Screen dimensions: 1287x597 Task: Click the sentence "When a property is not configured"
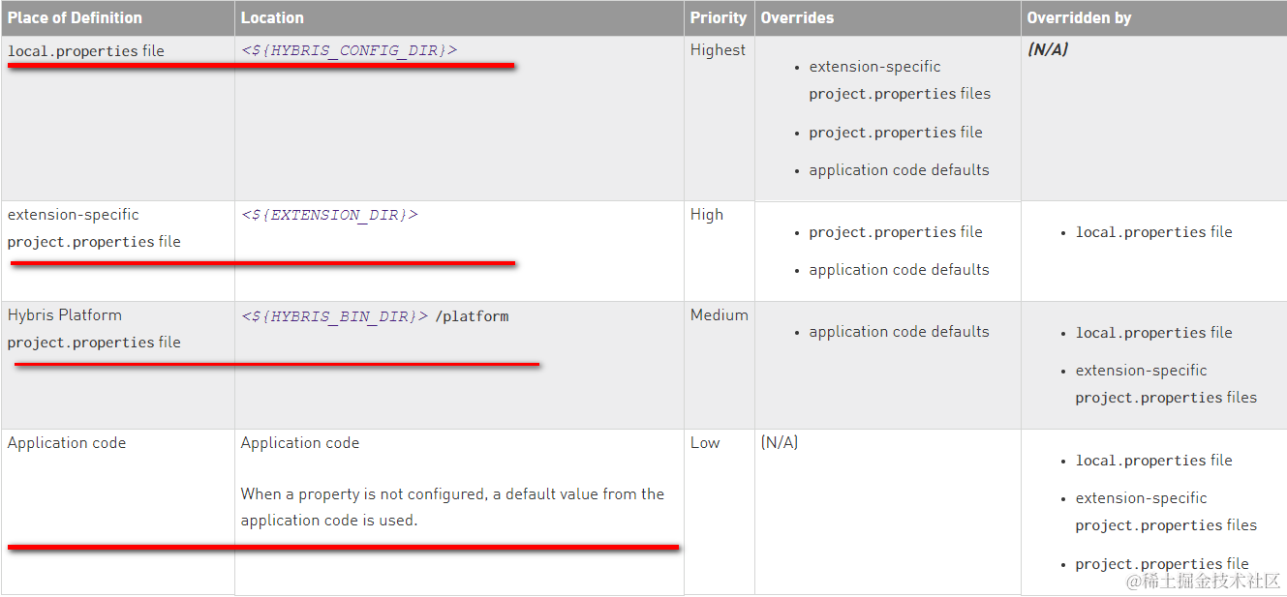452,507
